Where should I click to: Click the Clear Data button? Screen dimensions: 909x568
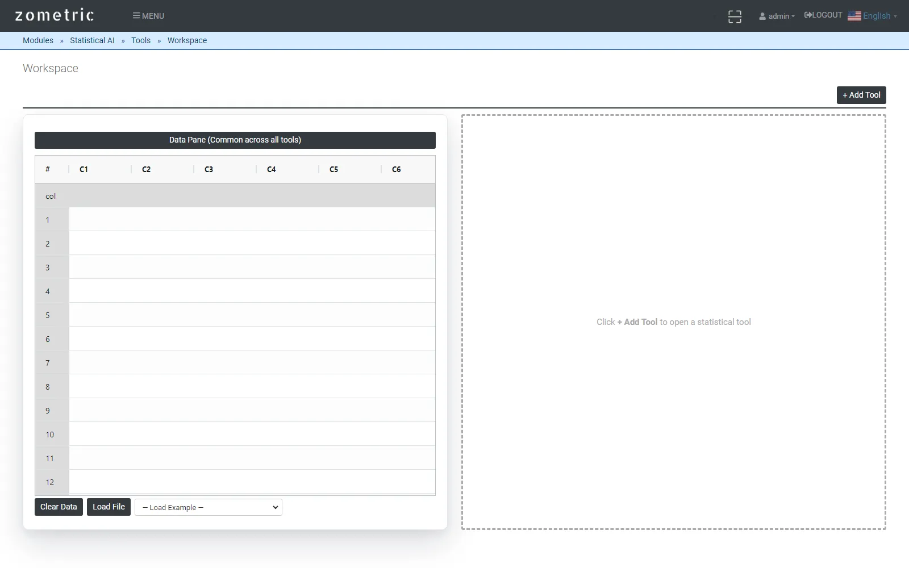point(59,507)
